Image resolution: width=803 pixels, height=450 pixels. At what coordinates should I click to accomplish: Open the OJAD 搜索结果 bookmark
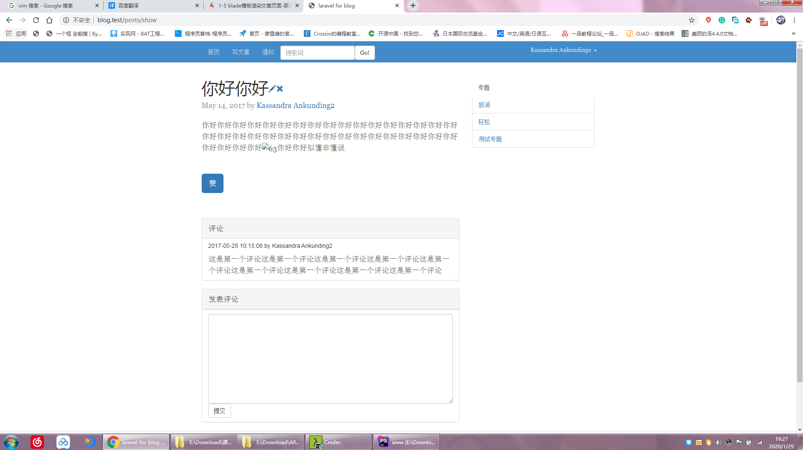pyautogui.click(x=650, y=33)
